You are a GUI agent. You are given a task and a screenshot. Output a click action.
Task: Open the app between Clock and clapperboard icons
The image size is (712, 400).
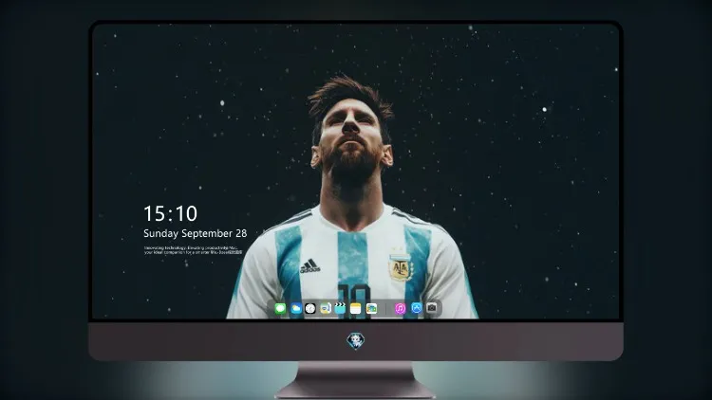[x=326, y=309]
